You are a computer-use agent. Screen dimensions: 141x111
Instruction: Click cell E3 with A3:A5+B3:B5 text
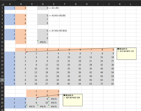(57, 16)
